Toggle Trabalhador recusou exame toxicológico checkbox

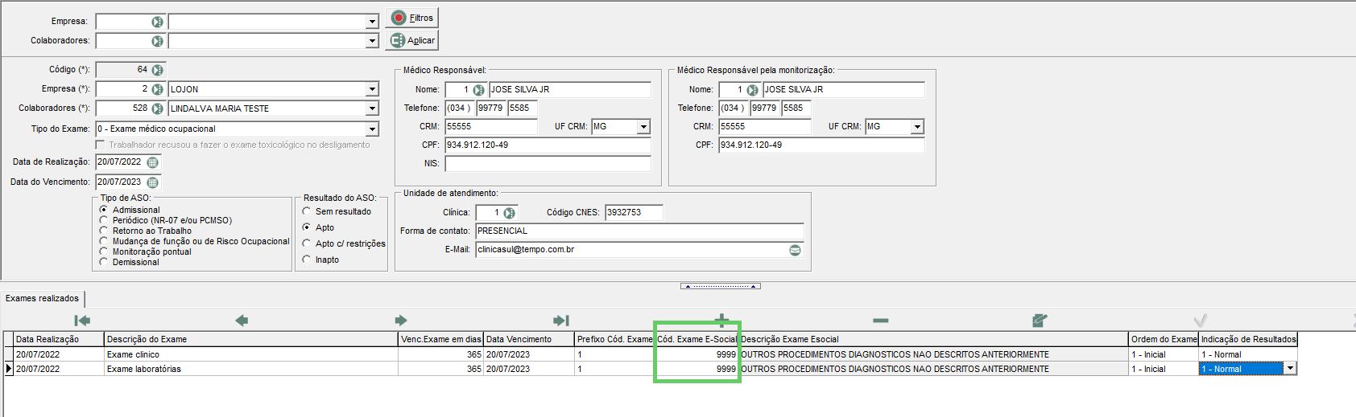pos(100,145)
